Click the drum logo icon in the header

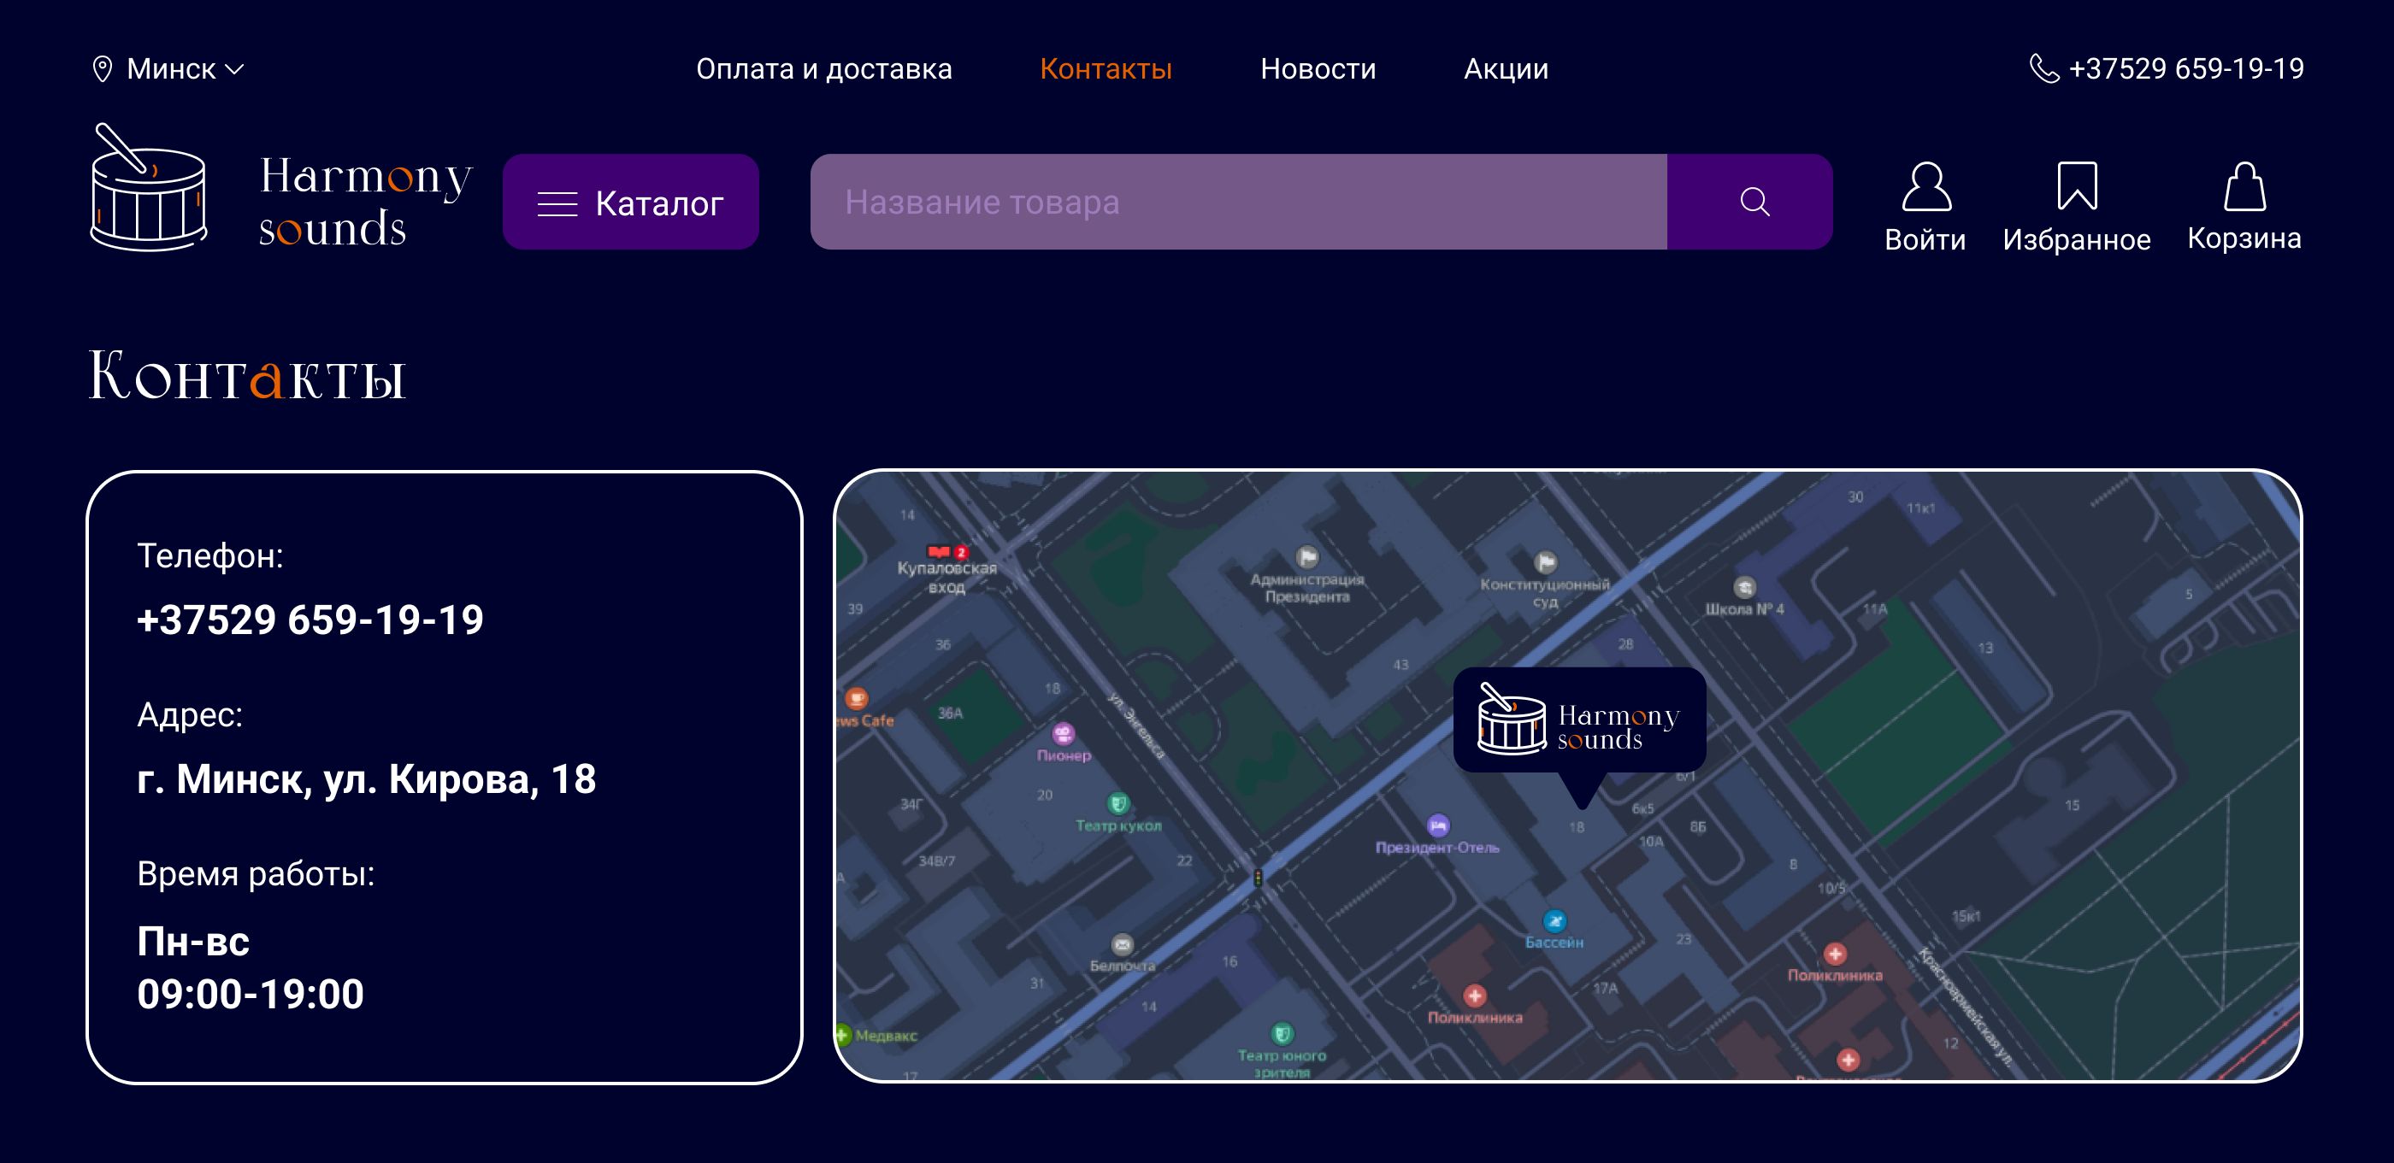pyautogui.click(x=149, y=186)
